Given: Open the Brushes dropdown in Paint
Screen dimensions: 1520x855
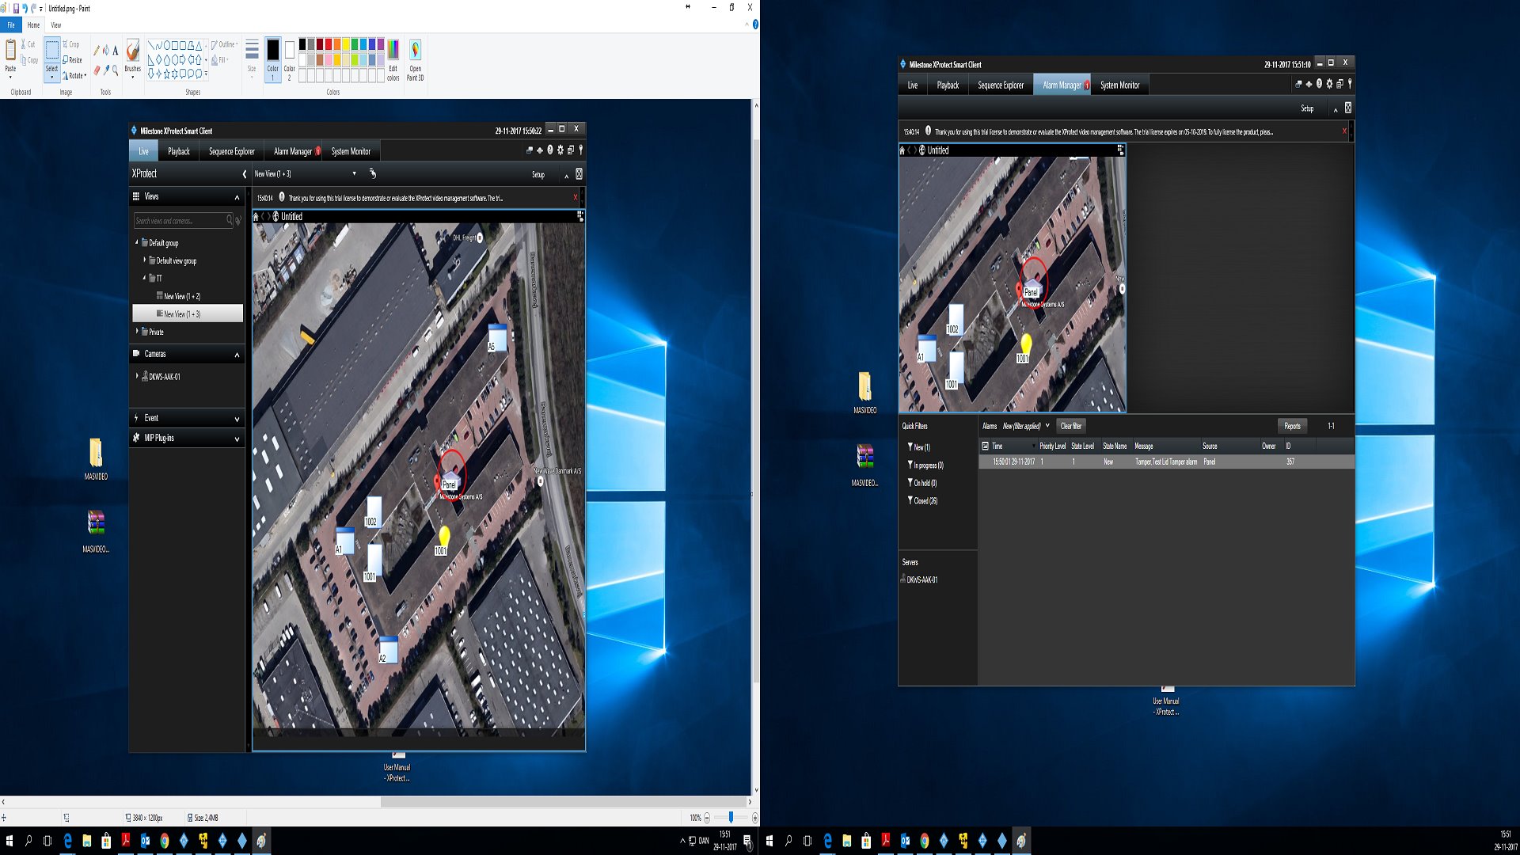Looking at the screenshot, I should point(132,77).
